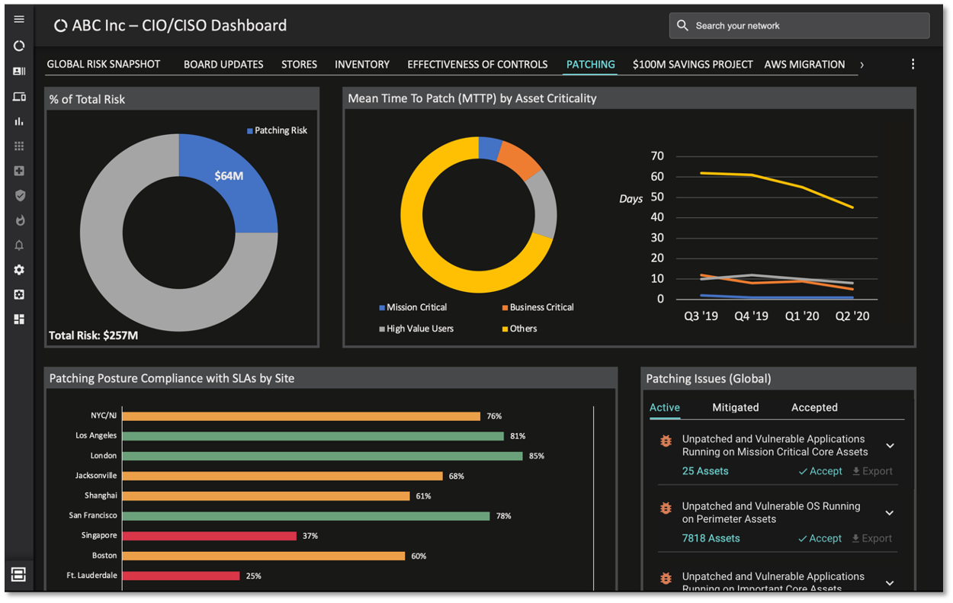This screenshot has width=953, height=603.
Task: Select the Accepted issues tab
Action: tap(814, 408)
